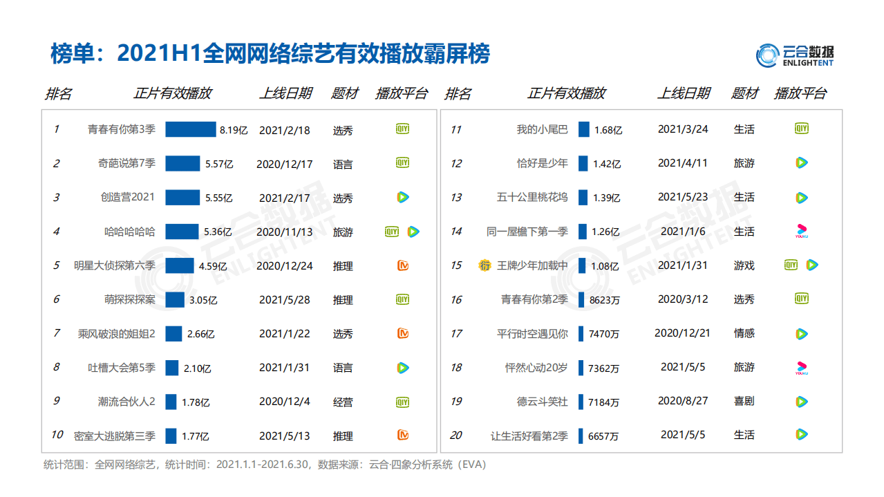Click the iQIYI icon next to 潮流合伙人2
Viewport: 884px width, 497px height.
[402, 402]
